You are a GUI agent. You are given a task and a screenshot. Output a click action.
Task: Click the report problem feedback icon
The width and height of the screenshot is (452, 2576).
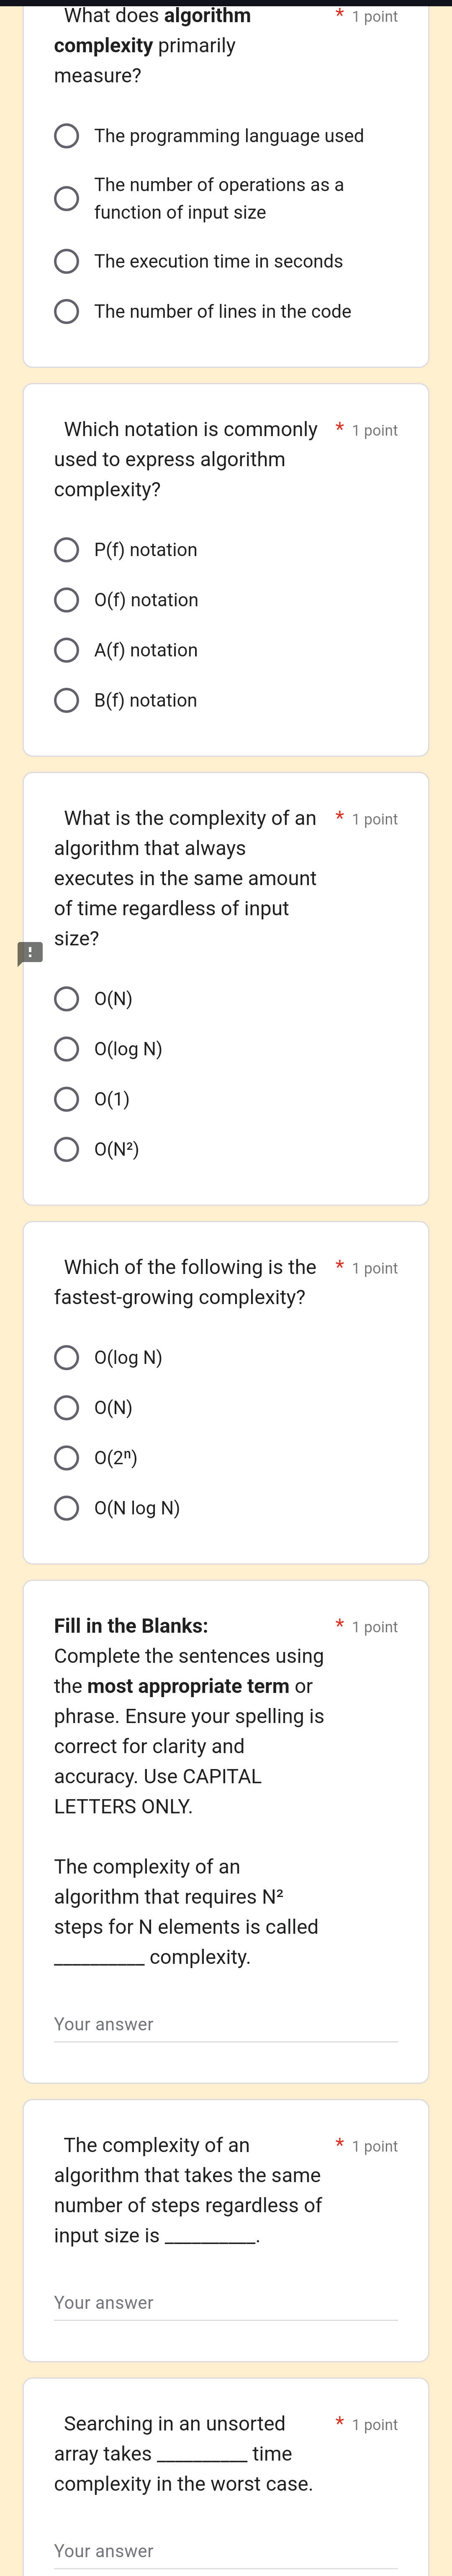(30, 953)
